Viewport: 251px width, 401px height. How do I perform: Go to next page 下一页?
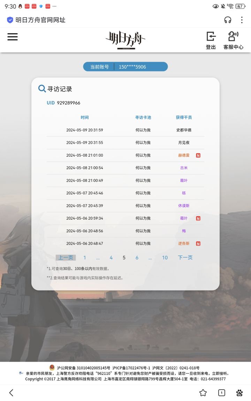(x=185, y=258)
